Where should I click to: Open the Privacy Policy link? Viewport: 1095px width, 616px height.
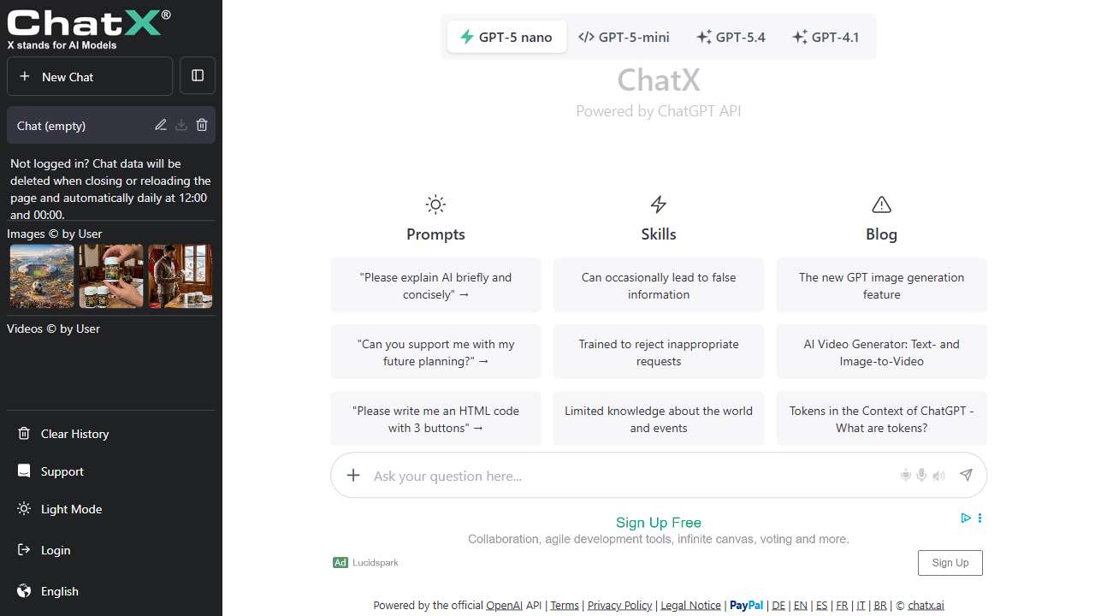(619, 605)
